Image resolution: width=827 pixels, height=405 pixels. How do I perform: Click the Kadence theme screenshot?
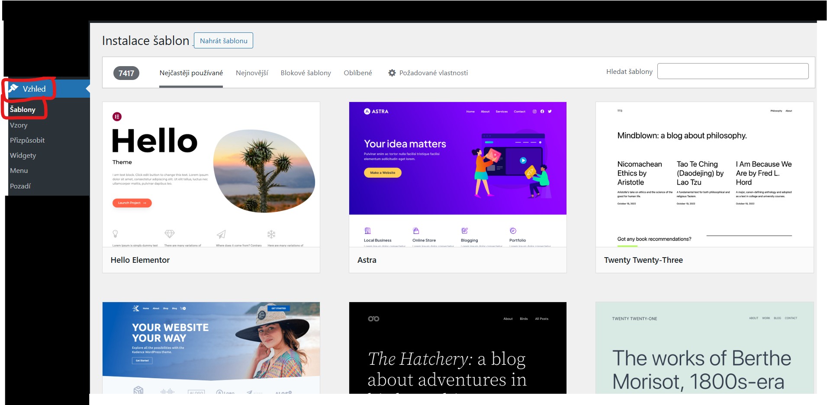(x=211, y=348)
